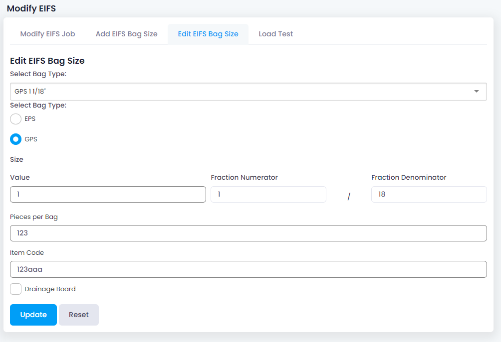
Task: Click into the Fraction Numerator field
Action: [x=268, y=195]
